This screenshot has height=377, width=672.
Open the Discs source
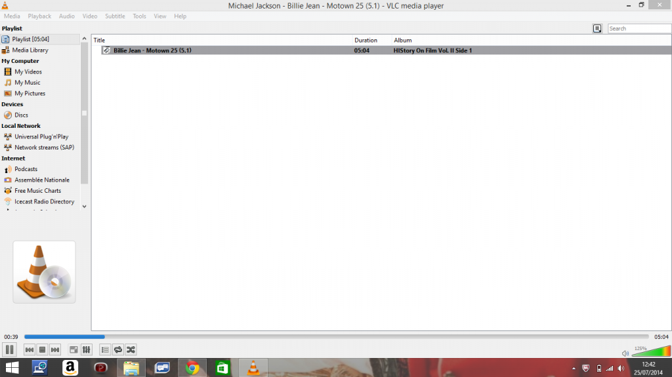pyautogui.click(x=21, y=115)
